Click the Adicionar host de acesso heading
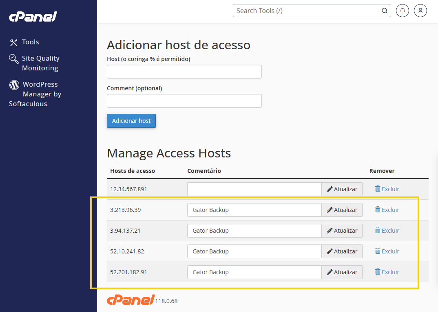 click(179, 45)
